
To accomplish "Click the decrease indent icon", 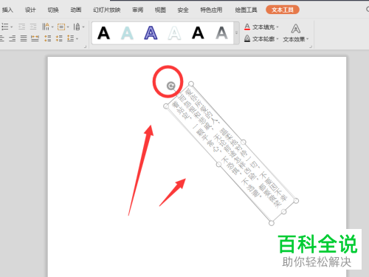I will [21, 27].
